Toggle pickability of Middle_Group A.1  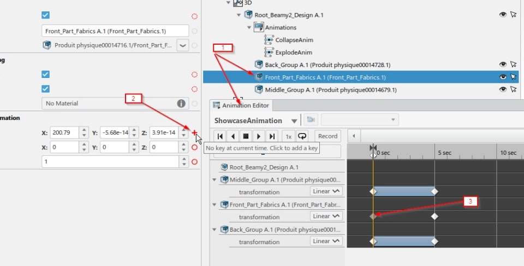pos(514,89)
